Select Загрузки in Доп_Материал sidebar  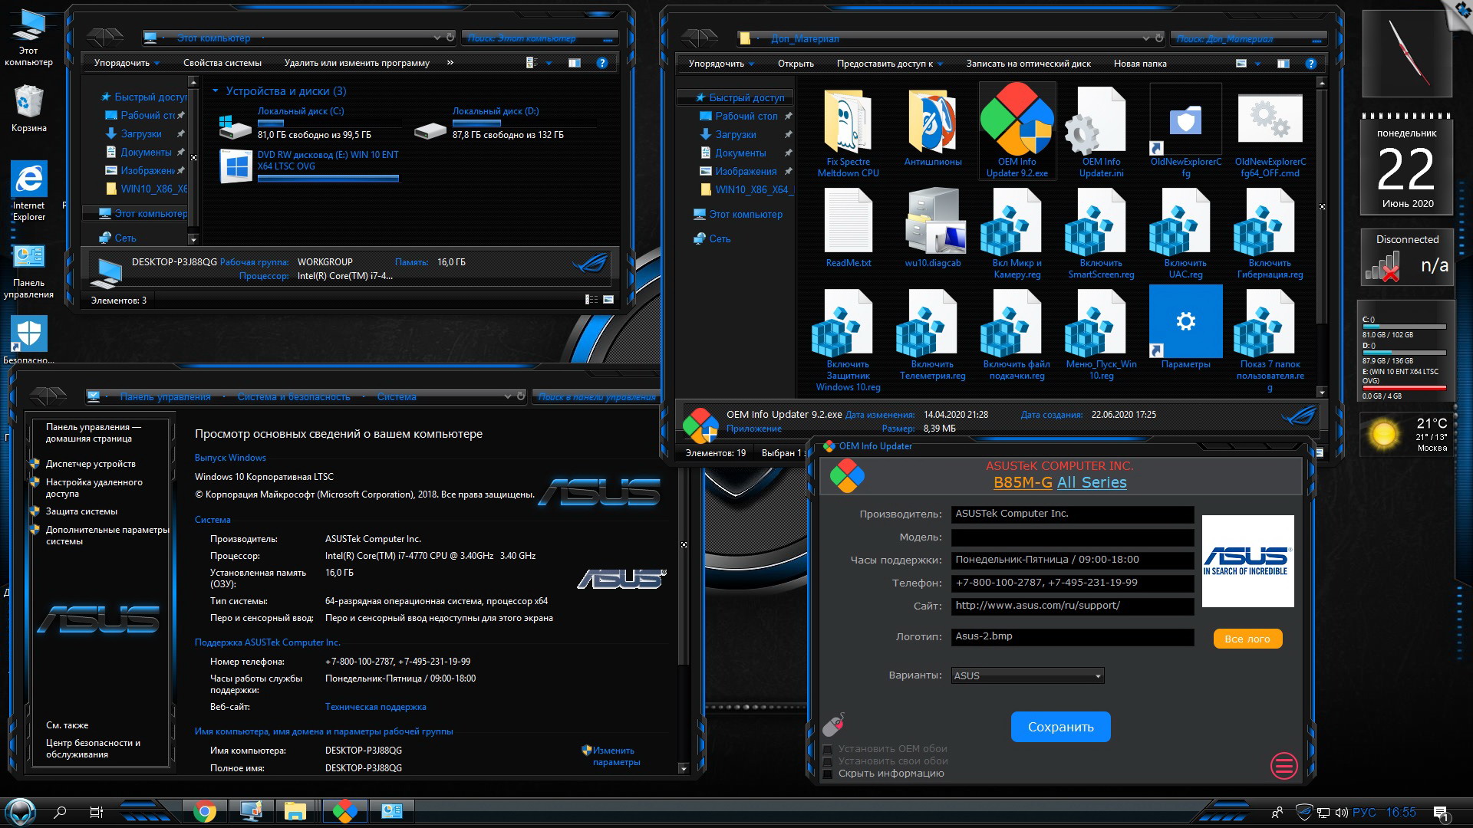coord(735,134)
